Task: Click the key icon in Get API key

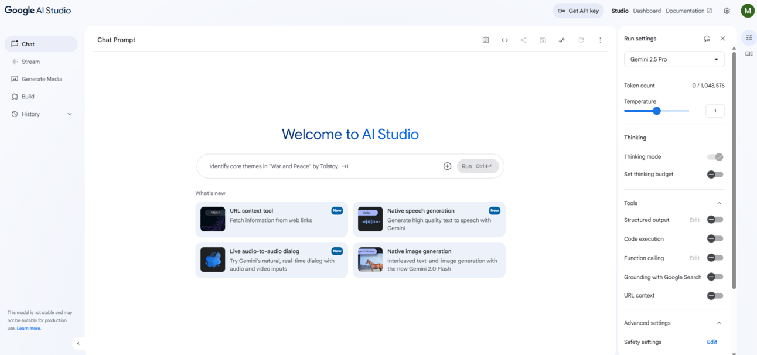Action: click(561, 11)
